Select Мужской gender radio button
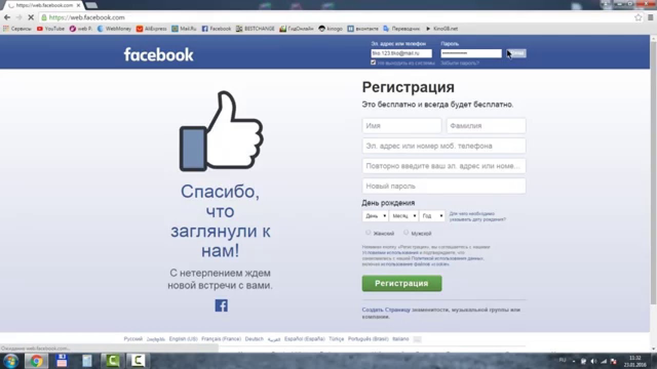 pyautogui.click(x=406, y=232)
